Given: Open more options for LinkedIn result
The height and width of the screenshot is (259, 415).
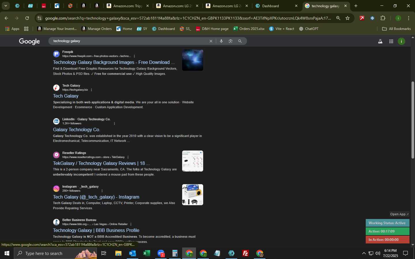Looking at the screenshot, I should 114,123.
